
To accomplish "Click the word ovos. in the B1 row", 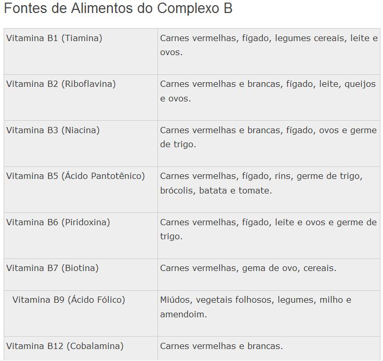I will click(x=171, y=53).
